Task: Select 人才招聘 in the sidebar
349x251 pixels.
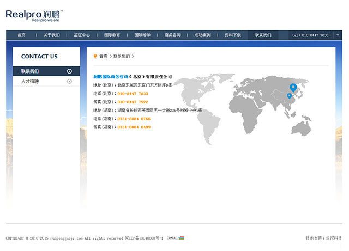Action: pos(30,82)
